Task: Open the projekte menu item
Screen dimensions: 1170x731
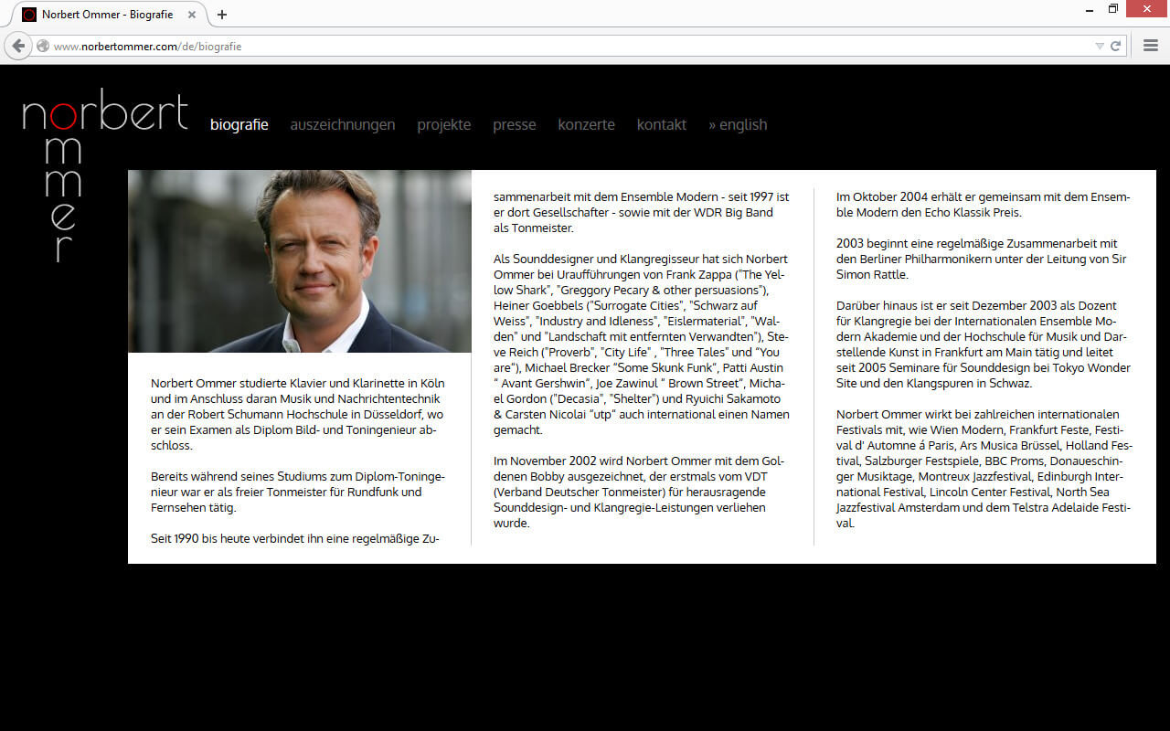Action: pyautogui.click(x=444, y=124)
